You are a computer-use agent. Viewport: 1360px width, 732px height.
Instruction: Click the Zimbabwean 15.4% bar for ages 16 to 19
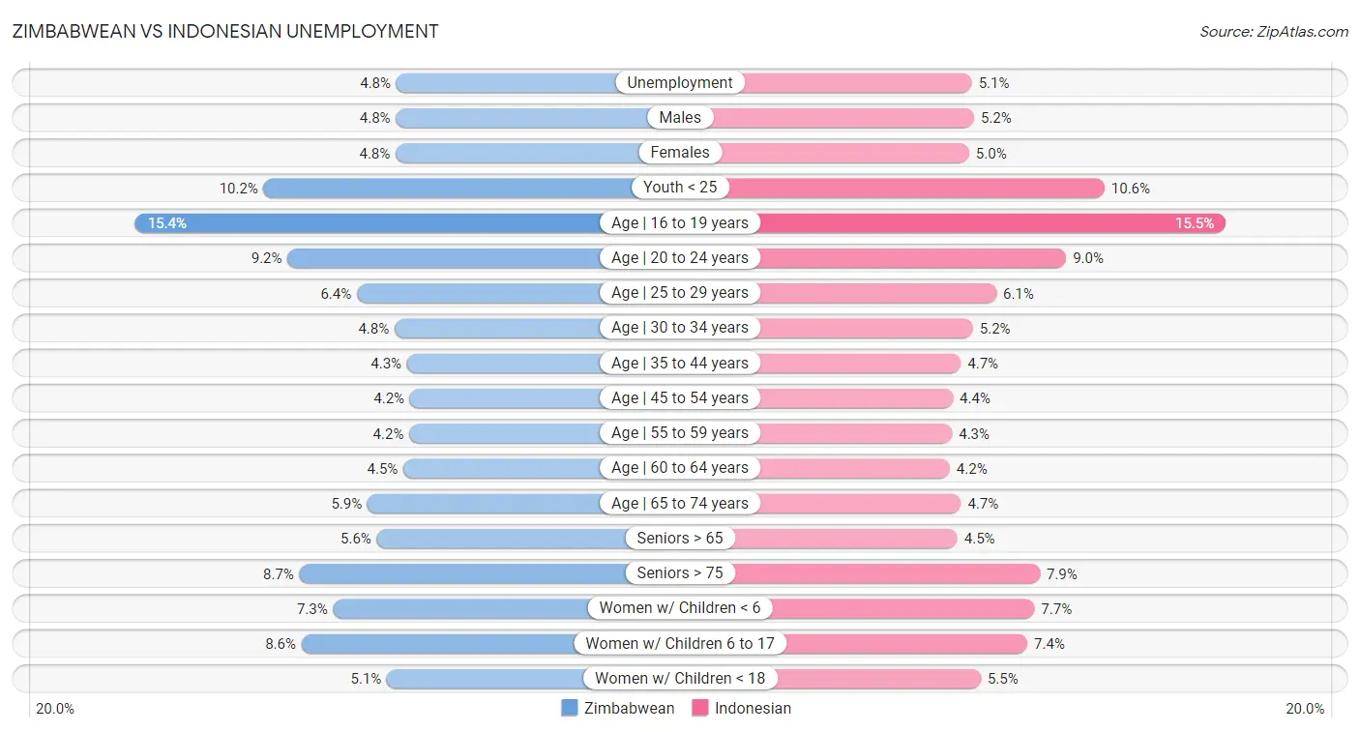point(368,223)
